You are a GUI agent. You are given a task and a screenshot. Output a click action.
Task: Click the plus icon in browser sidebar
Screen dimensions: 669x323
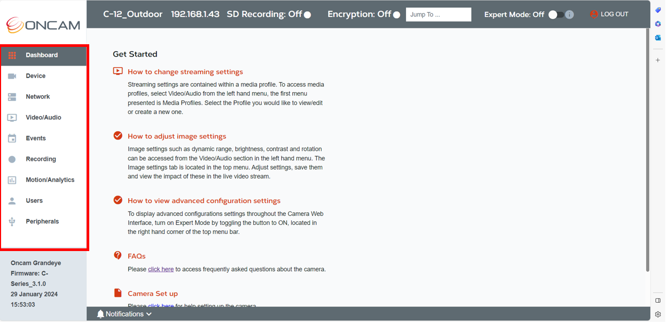[x=658, y=60]
